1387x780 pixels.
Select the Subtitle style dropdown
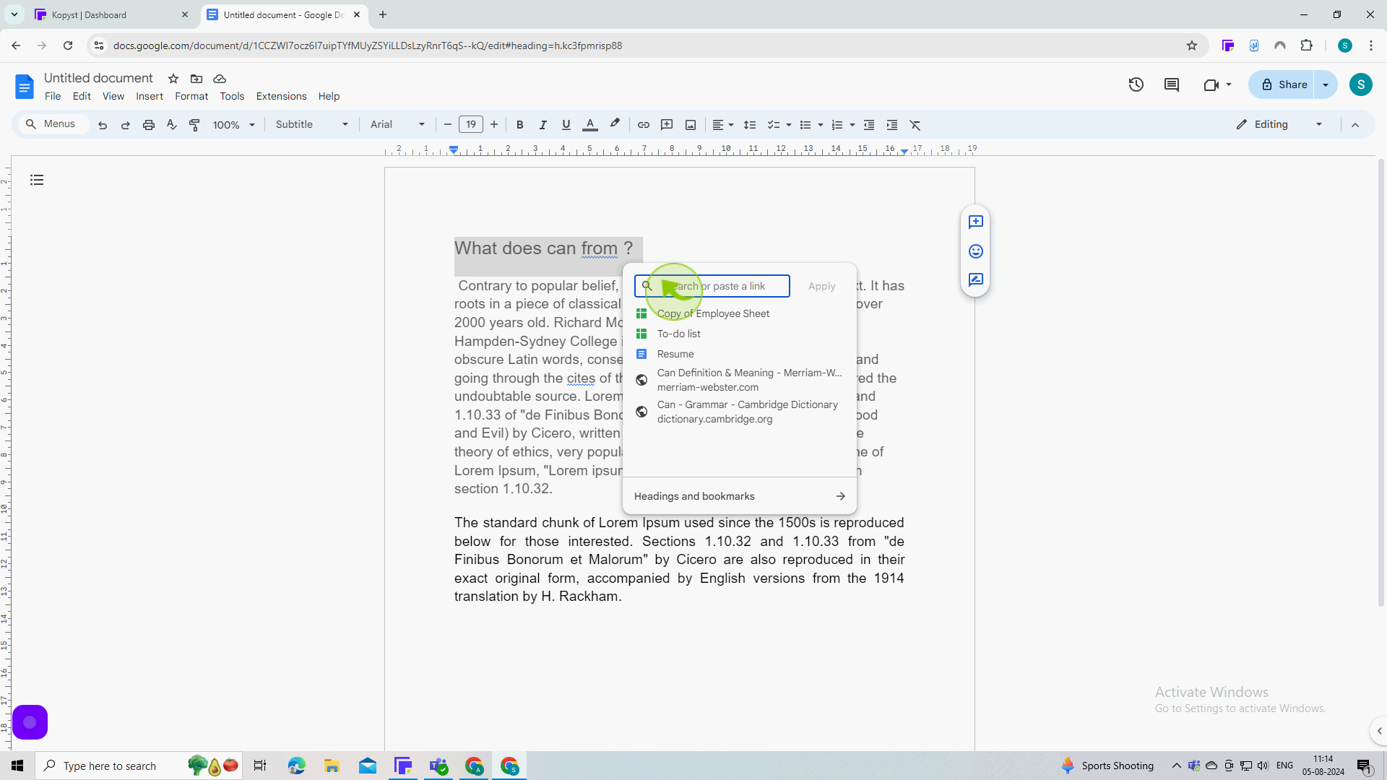coord(311,125)
